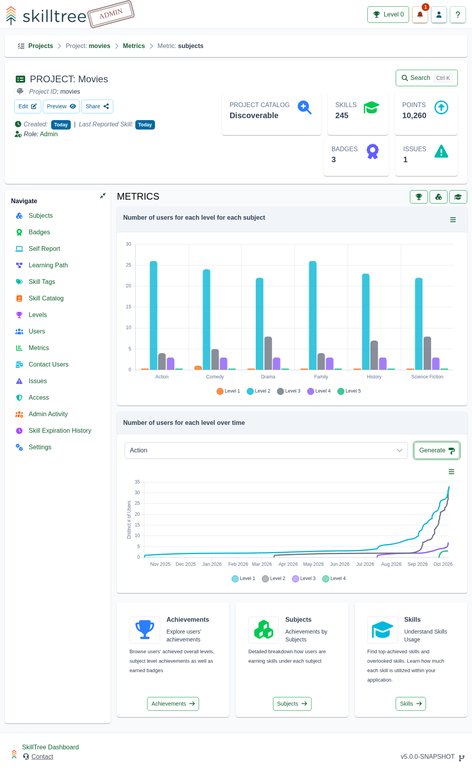Screen dimensions: 472x771
Task: Click the Metrics chart sidebar icon
Action: coord(19,348)
